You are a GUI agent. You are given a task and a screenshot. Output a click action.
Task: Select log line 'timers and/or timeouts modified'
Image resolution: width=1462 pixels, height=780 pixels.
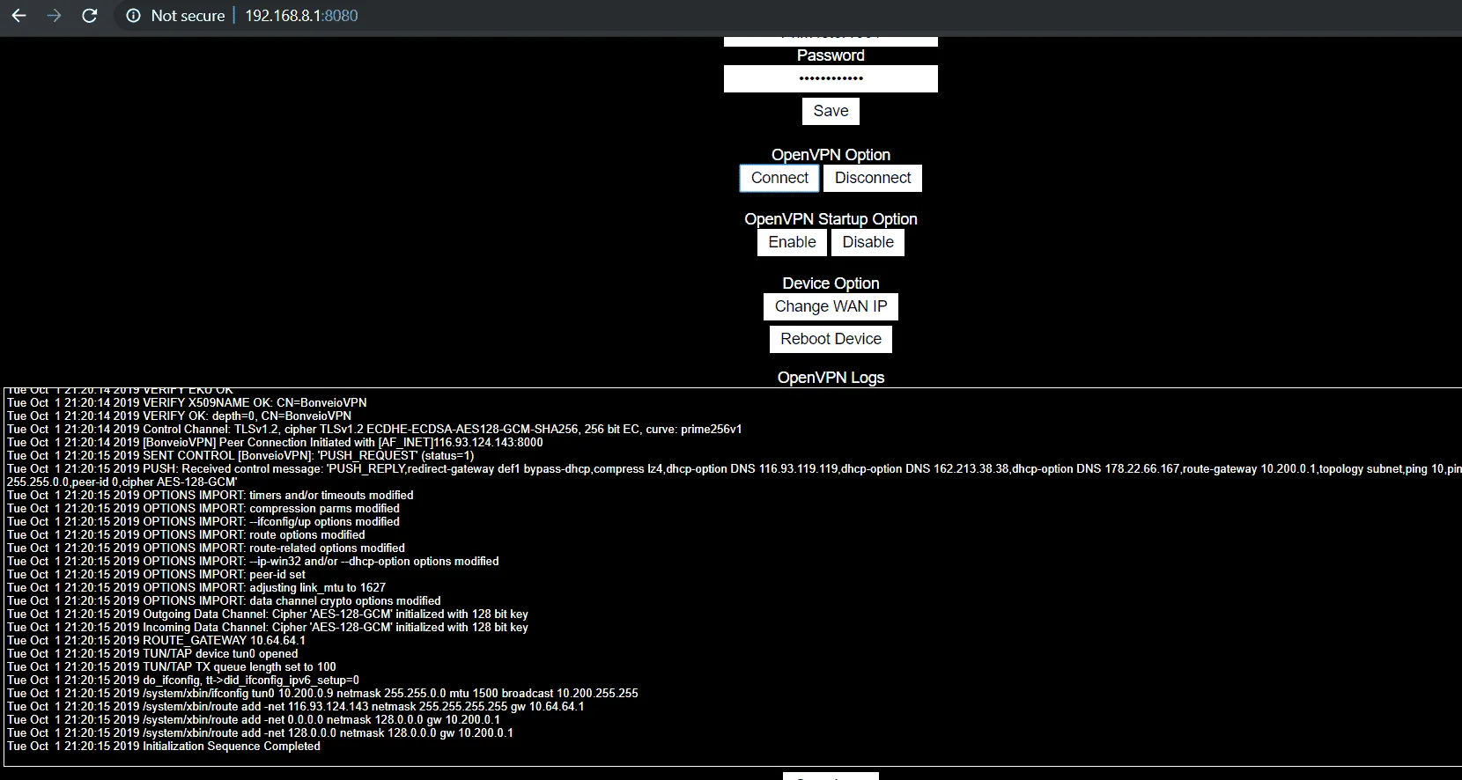click(210, 495)
